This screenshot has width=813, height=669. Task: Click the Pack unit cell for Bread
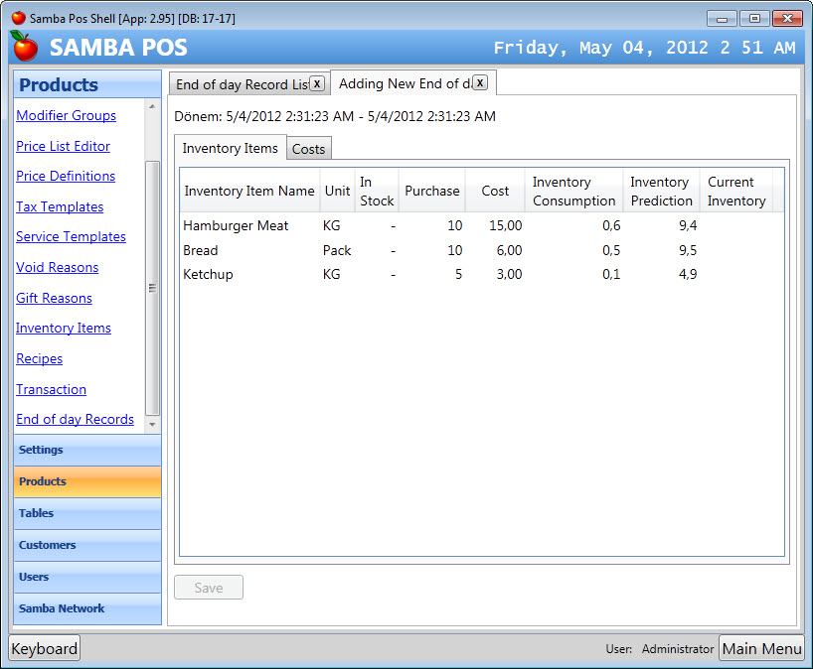337,250
